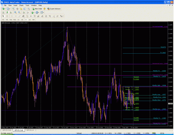Set timeframe to W1
This screenshot has height=135, width=174.
coord(30,20)
